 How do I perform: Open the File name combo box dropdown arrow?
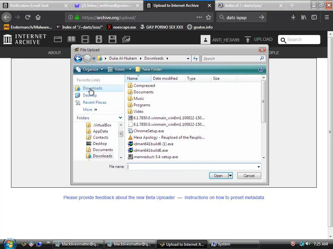(x=259, y=167)
